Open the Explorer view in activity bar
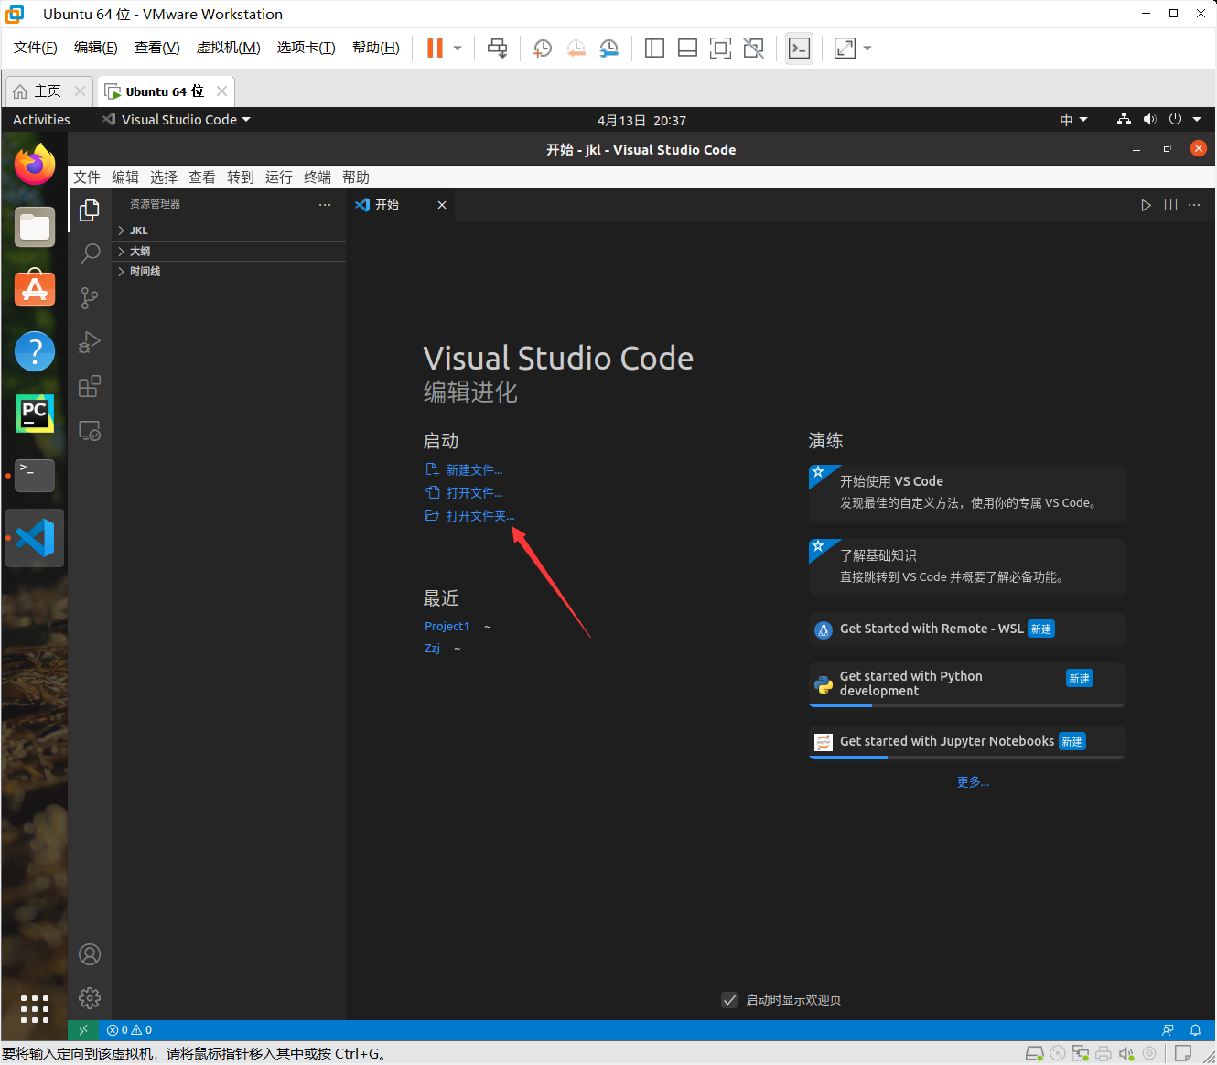 90,210
